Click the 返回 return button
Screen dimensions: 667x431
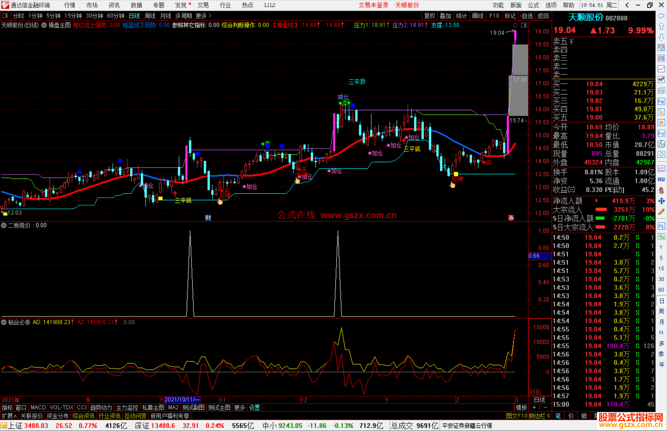[x=543, y=16]
